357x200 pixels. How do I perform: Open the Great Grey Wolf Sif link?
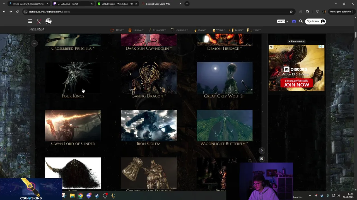click(225, 96)
